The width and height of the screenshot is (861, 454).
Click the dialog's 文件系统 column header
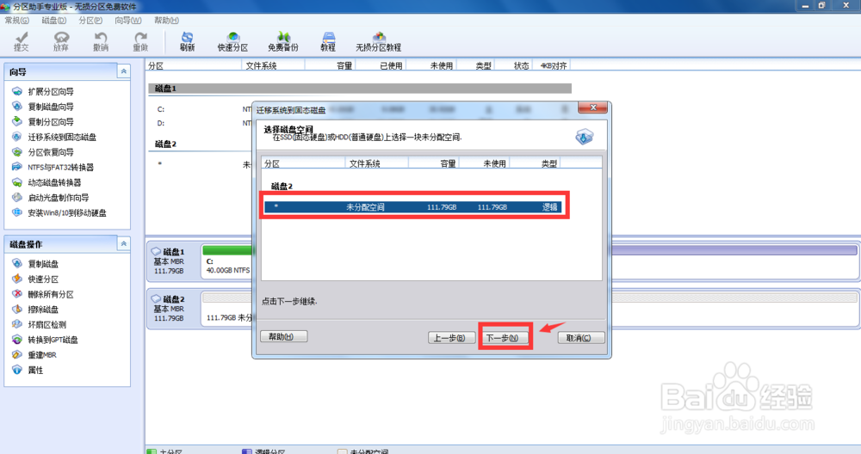377,163
